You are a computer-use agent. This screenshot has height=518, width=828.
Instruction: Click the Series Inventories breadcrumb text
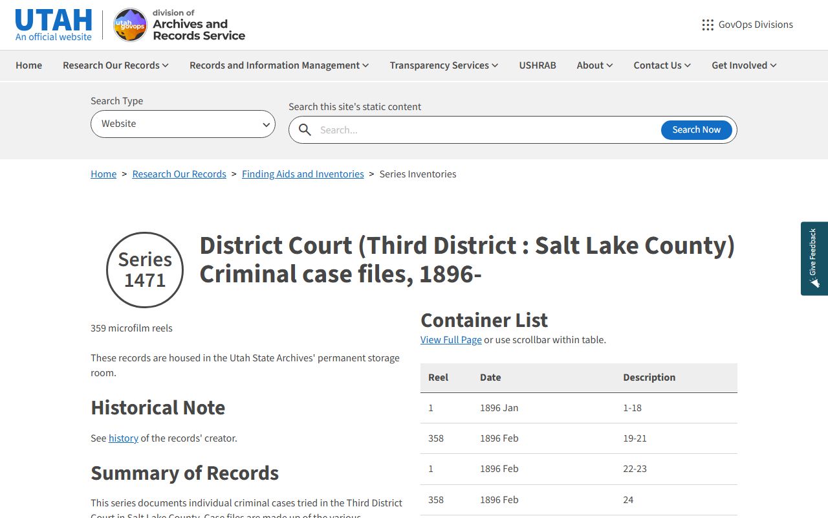pos(418,174)
